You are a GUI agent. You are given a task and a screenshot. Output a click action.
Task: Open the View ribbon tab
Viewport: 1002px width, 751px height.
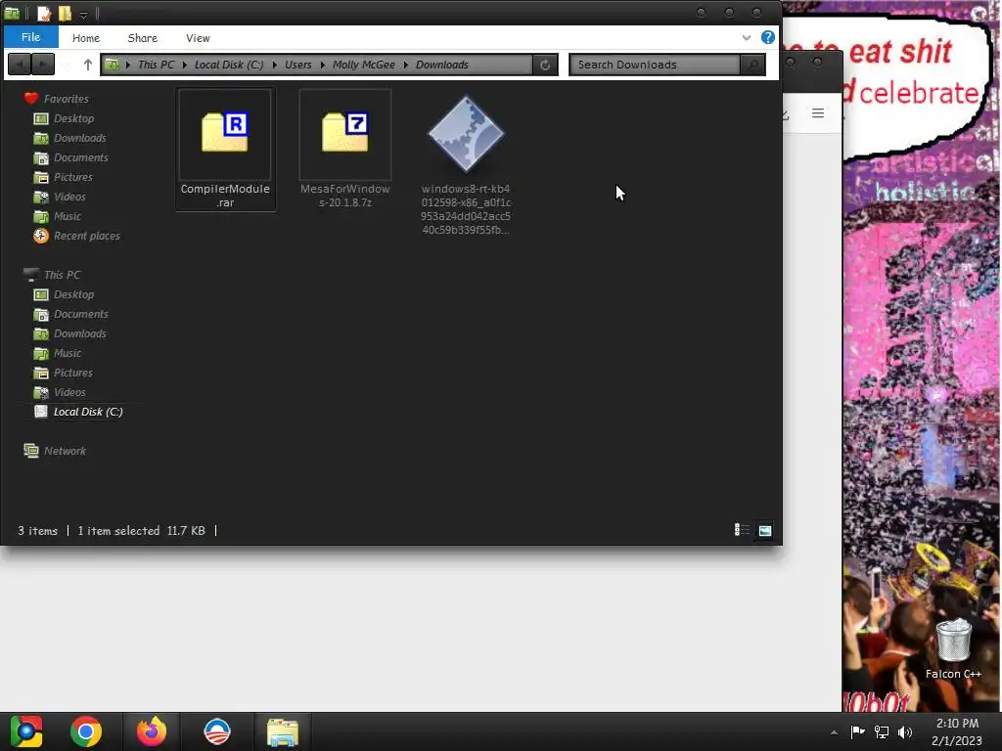tap(198, 38)
